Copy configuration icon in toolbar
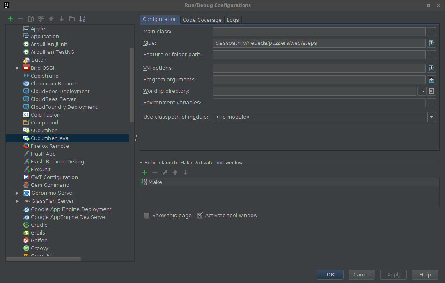 coord(31,19)
